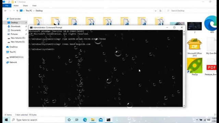Click This PC in the address path
Viewport: 219px width, 123px height.
(29, 11)
